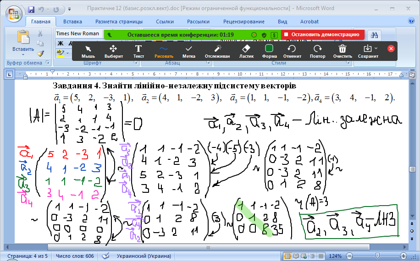Choose the Выберит (select/move) annotation tool
Screen dimensions: 420x261
point(114,51)
